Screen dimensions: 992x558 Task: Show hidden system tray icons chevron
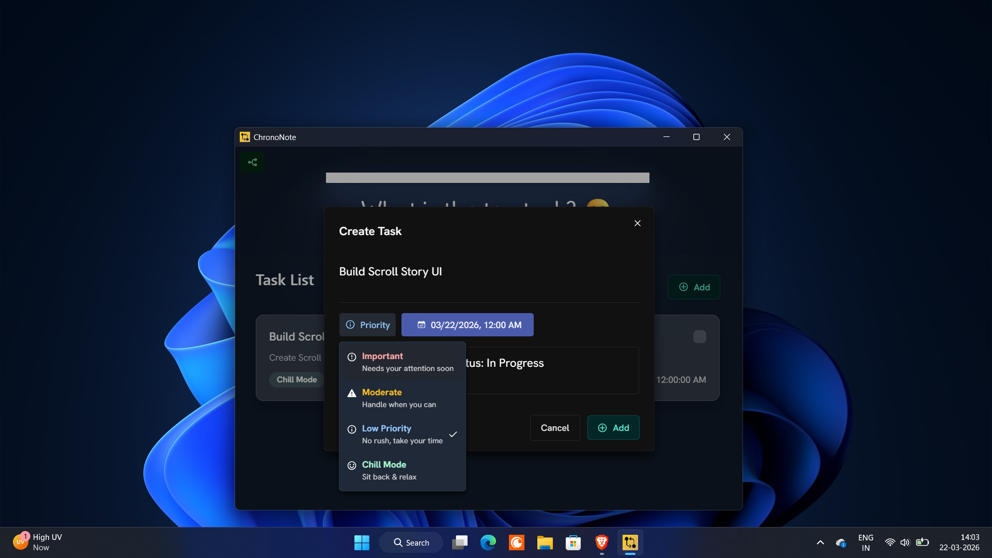820,542
